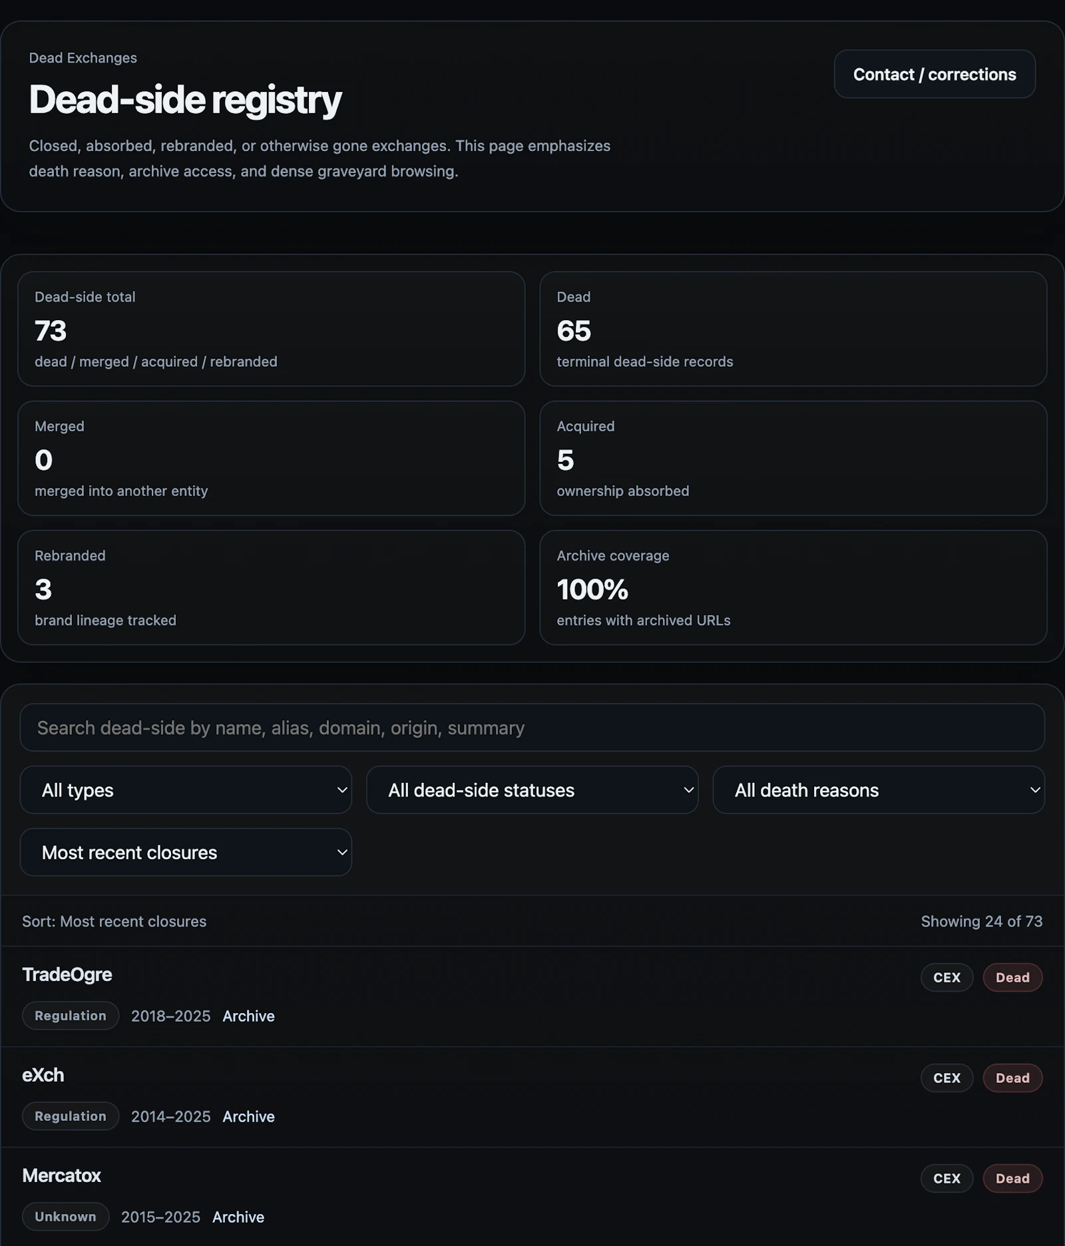Click the dead-side search input field
The image size is (1065, 1246).
pos(532,727)
